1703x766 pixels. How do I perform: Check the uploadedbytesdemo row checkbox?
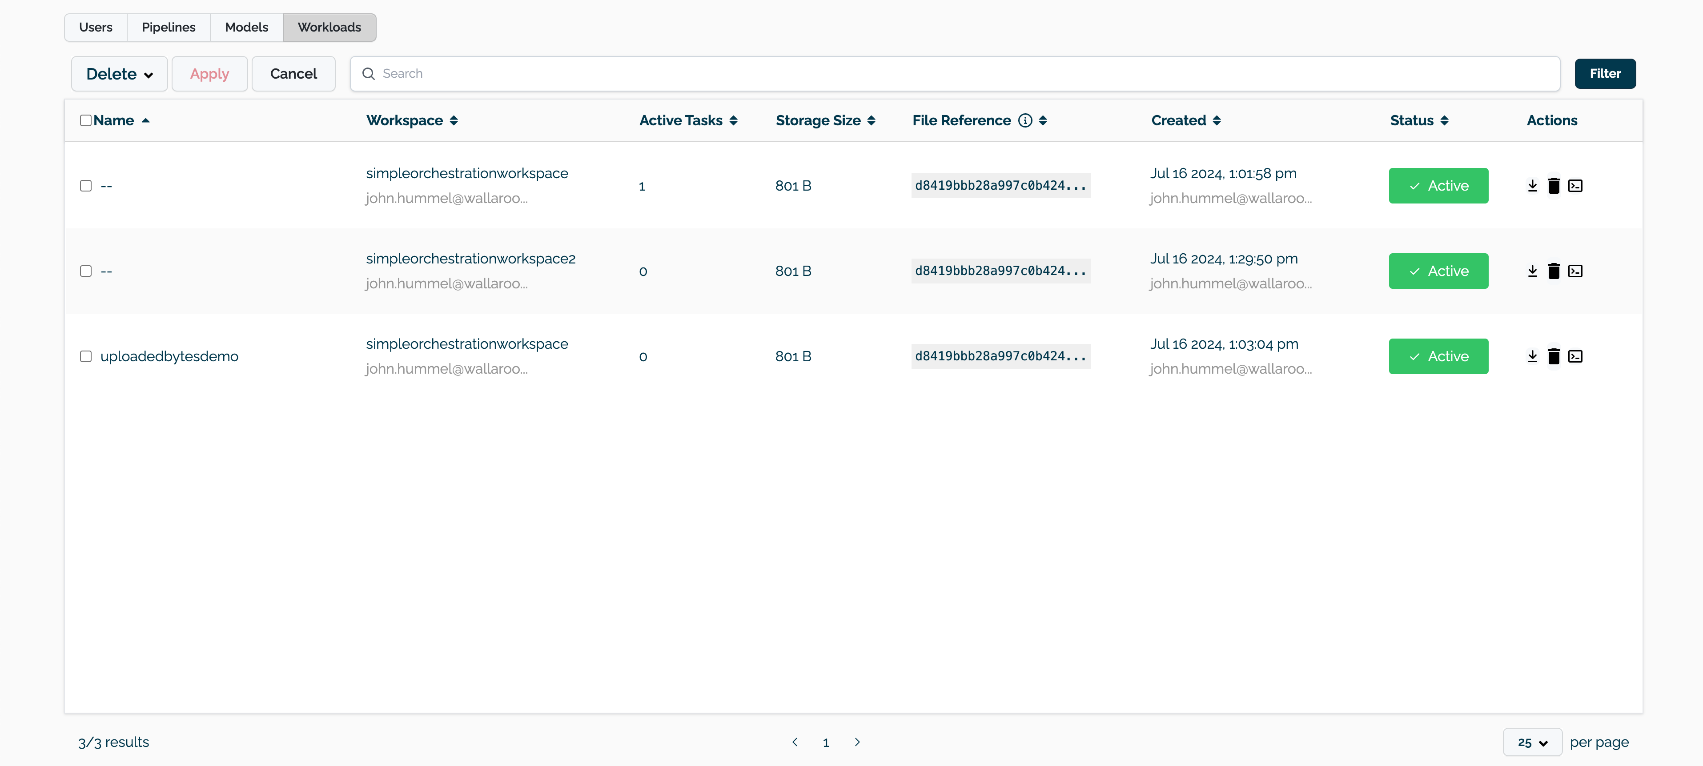85,357
